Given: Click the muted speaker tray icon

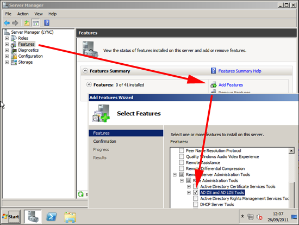Looking at the screenshot, I should (x=259, y=217).
